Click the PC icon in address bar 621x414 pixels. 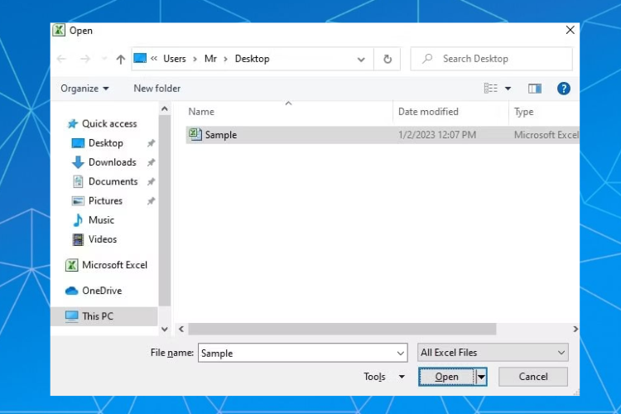tap(140, 58)
